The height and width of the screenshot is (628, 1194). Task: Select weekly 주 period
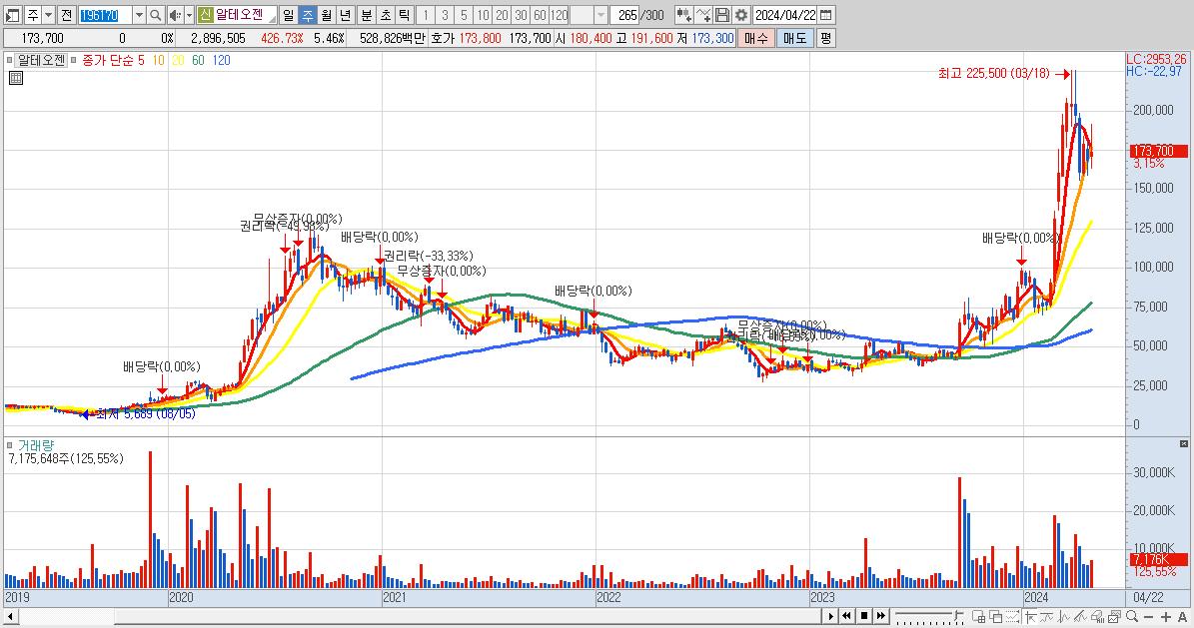[307, 14]
